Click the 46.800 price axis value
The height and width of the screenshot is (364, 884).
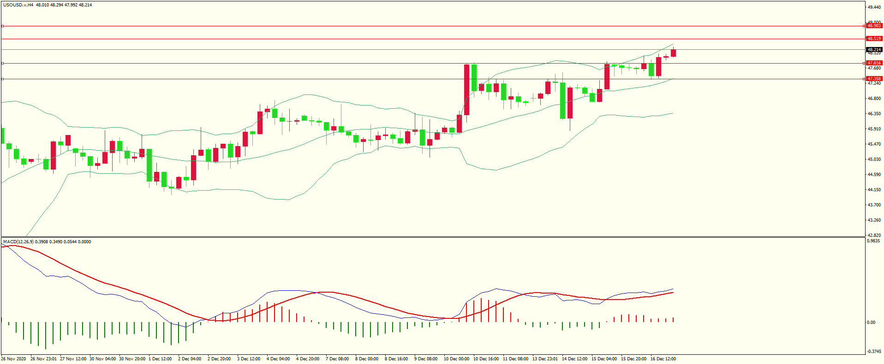[x=874, y=99]
